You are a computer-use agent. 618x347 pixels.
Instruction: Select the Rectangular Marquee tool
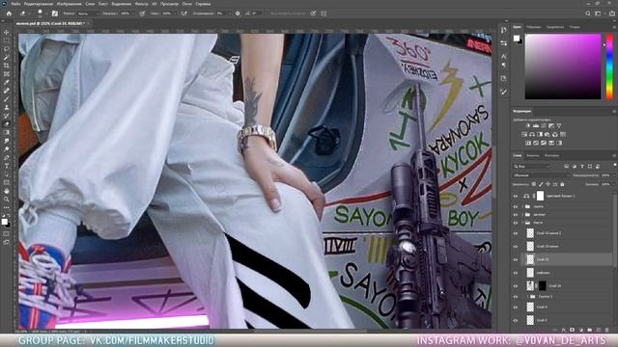7,40
